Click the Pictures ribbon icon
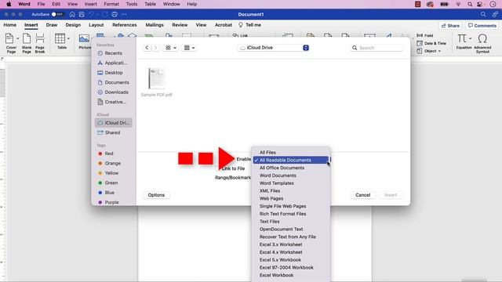The height and width of the screenshot is (282, 502). coord(84,42)
